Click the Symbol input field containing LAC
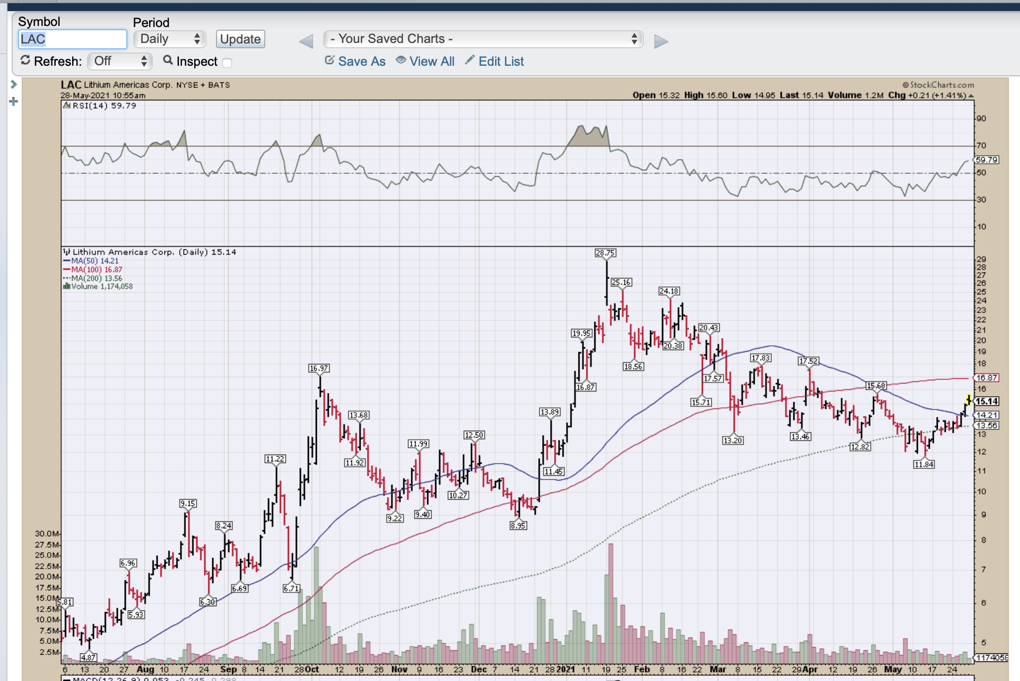The height and width of the screenshot is (681, 1020). coord(73,39)
